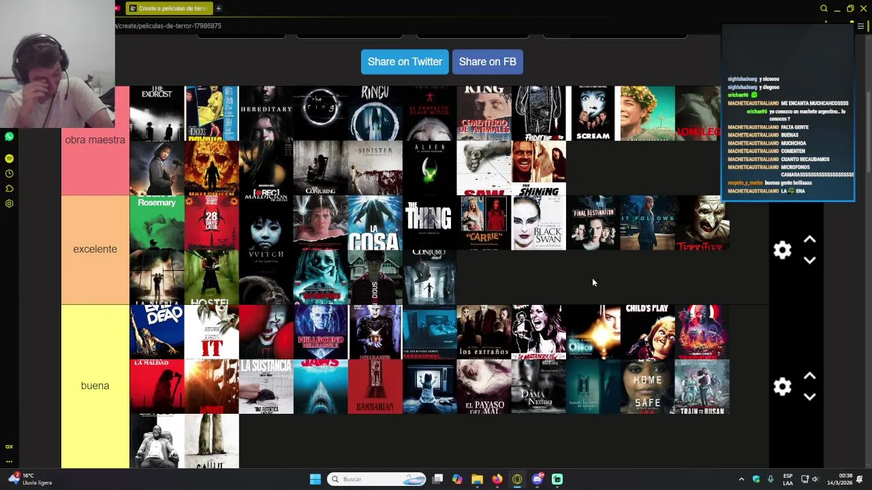Open settings gear for the buena tier
The height and width of the screenshot is (490, 872).
[x=782, y=387]
